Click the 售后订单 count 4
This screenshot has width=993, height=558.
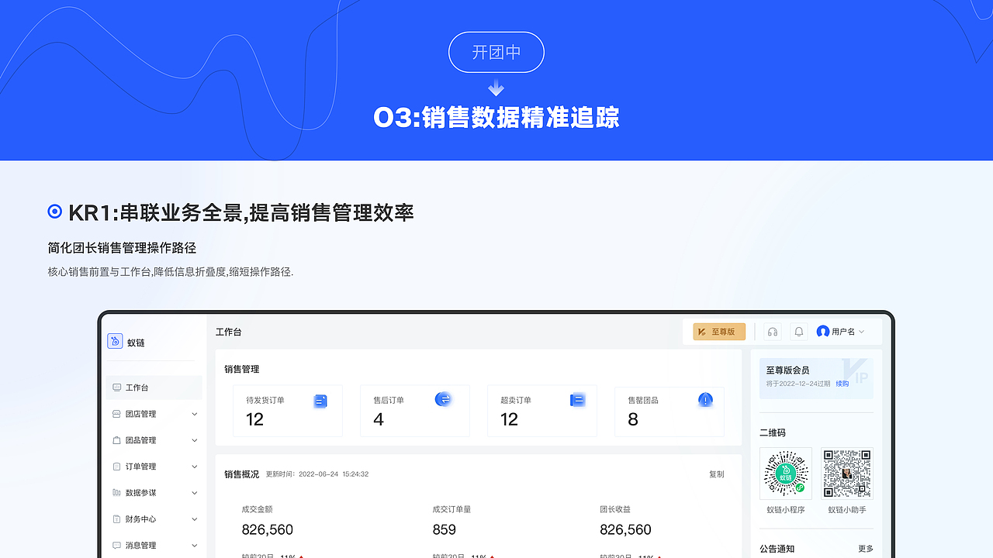click(379, 419)
